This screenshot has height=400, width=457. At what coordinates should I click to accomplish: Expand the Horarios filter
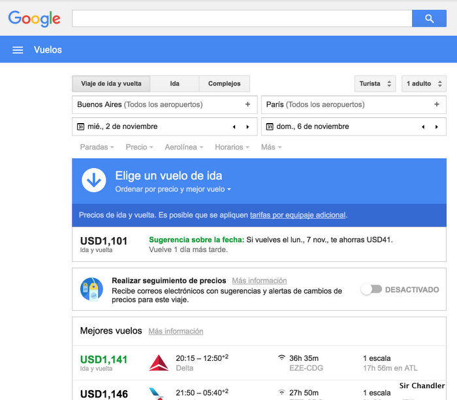click(232, 147)
